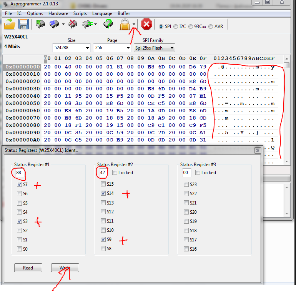Image resolution: width=296 pixels, height=291 pixels.
Task: Click the open file folder icon
Action: point(10,25)
